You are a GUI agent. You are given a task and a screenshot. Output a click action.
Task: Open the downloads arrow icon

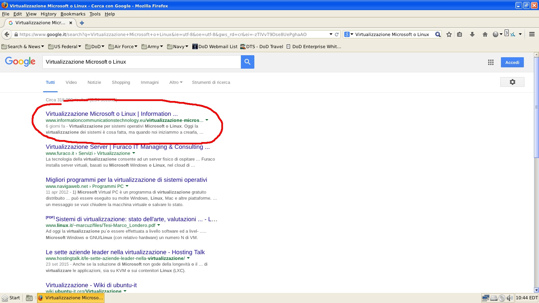[x=472, y=34]
